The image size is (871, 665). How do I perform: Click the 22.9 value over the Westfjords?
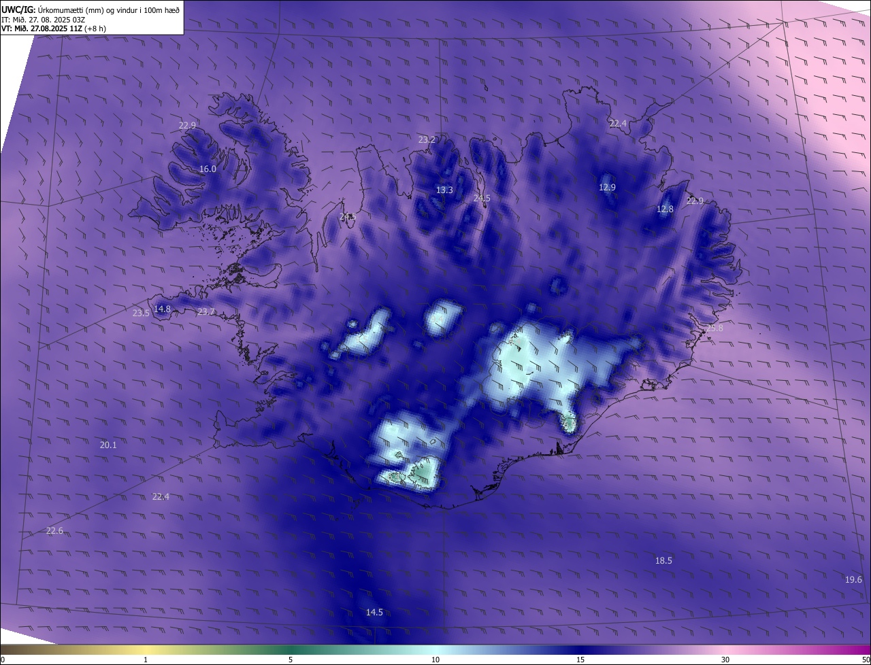(187, 125)
